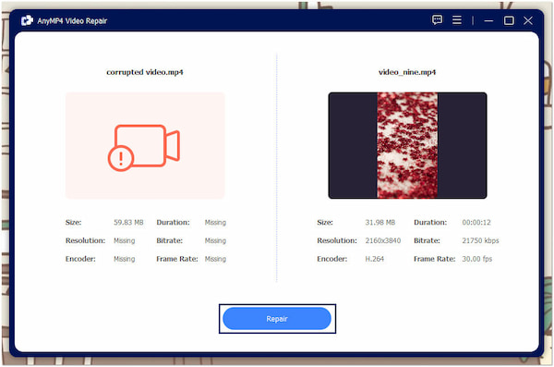This screenshot has width=554, height=367.
Task: Click the 21750 kbps bitrate value
Action: point(480,240)
